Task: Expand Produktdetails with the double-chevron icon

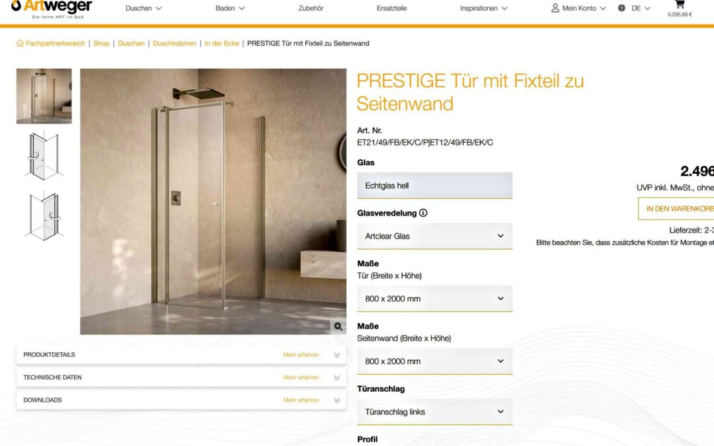Action: coord(337,355)
